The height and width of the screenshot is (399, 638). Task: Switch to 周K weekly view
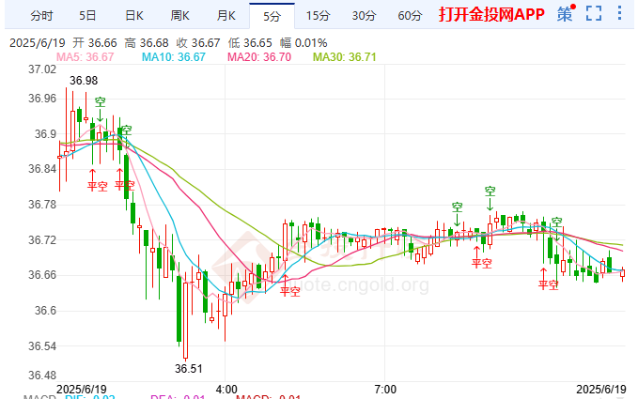(179, 16)
